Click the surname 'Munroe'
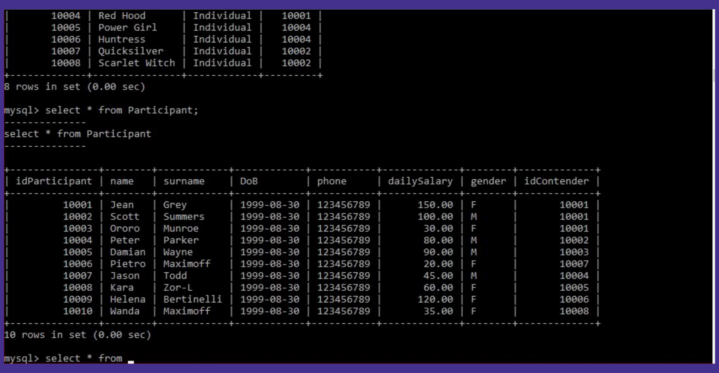Screen dimensions: 719x373 click(181, 228)
